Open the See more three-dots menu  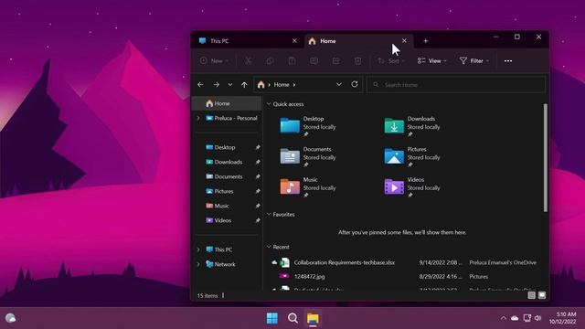point(508,61)
